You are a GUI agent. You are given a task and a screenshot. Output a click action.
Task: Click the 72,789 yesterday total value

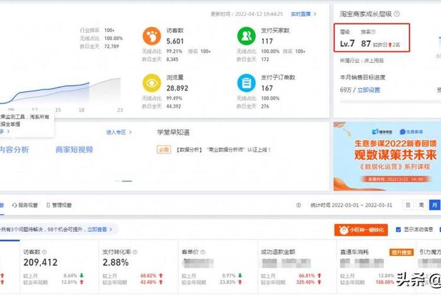pos(112,47)
